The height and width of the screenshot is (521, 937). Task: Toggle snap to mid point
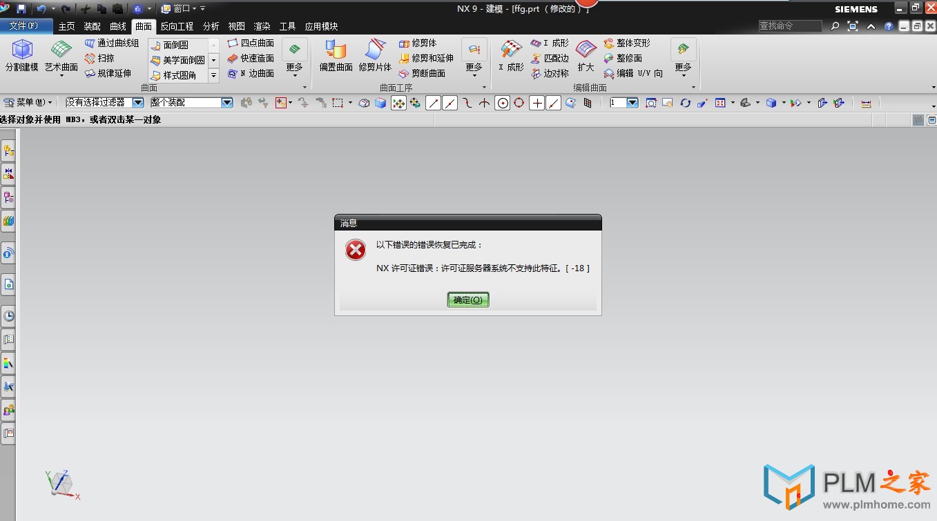coord(450,103)
